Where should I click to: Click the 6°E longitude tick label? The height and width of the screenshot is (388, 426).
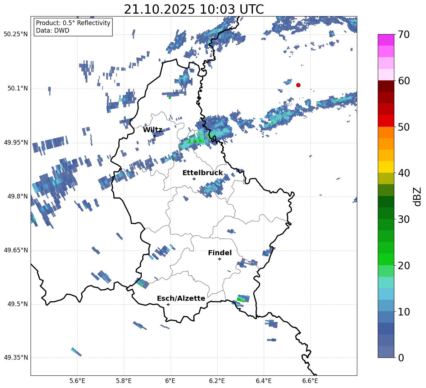170,381
